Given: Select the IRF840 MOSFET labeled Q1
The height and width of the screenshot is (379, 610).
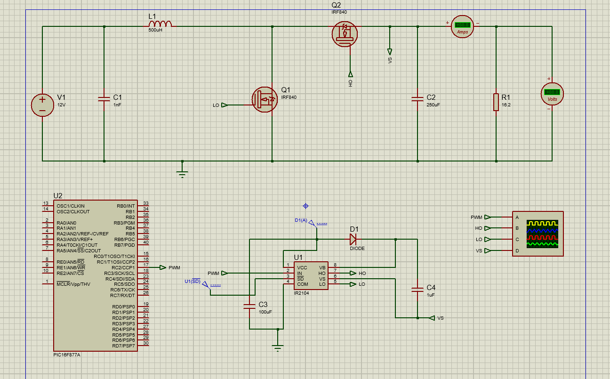Looking at the screenshot, I should click(264, 99).
